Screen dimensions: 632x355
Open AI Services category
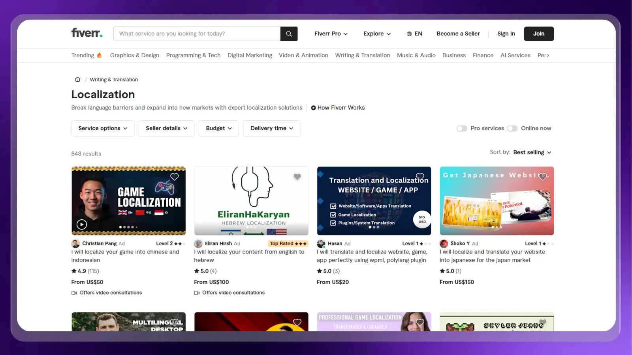(x=515, y=55)
